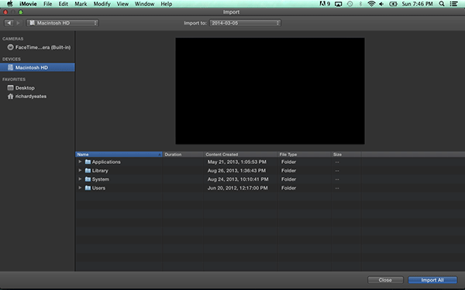Screen dimensions: 465x290
Task: Open the Import to 2014-03-05 dropdown
Action: 245,22
